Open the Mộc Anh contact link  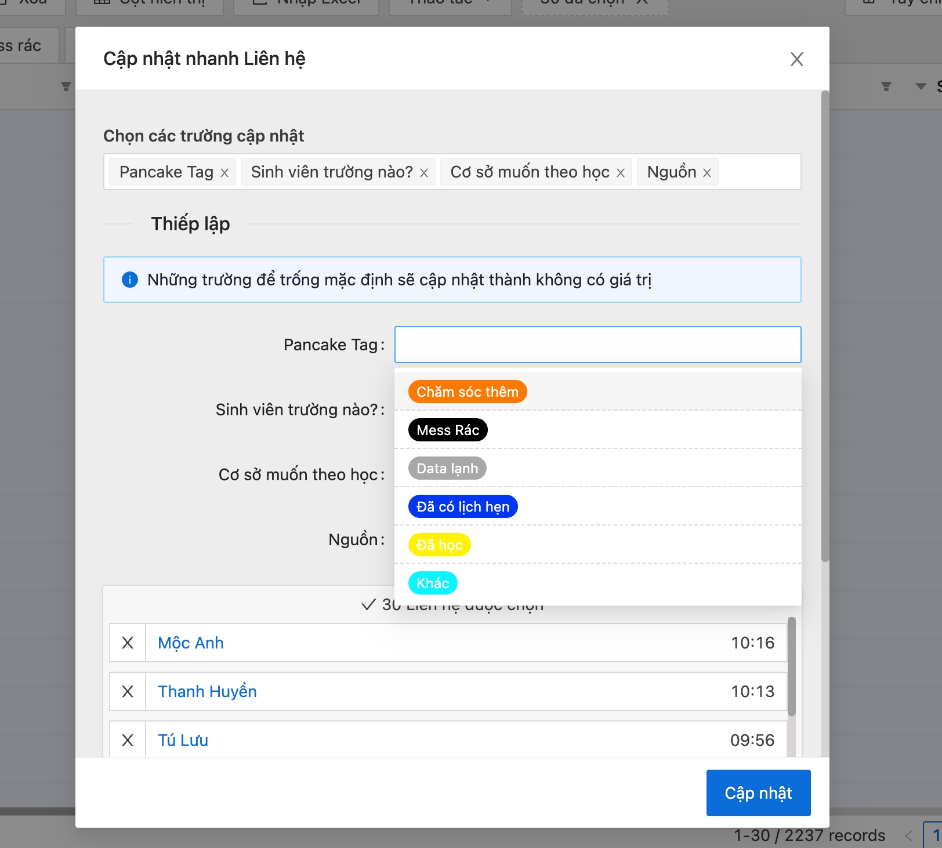[191, 643]
